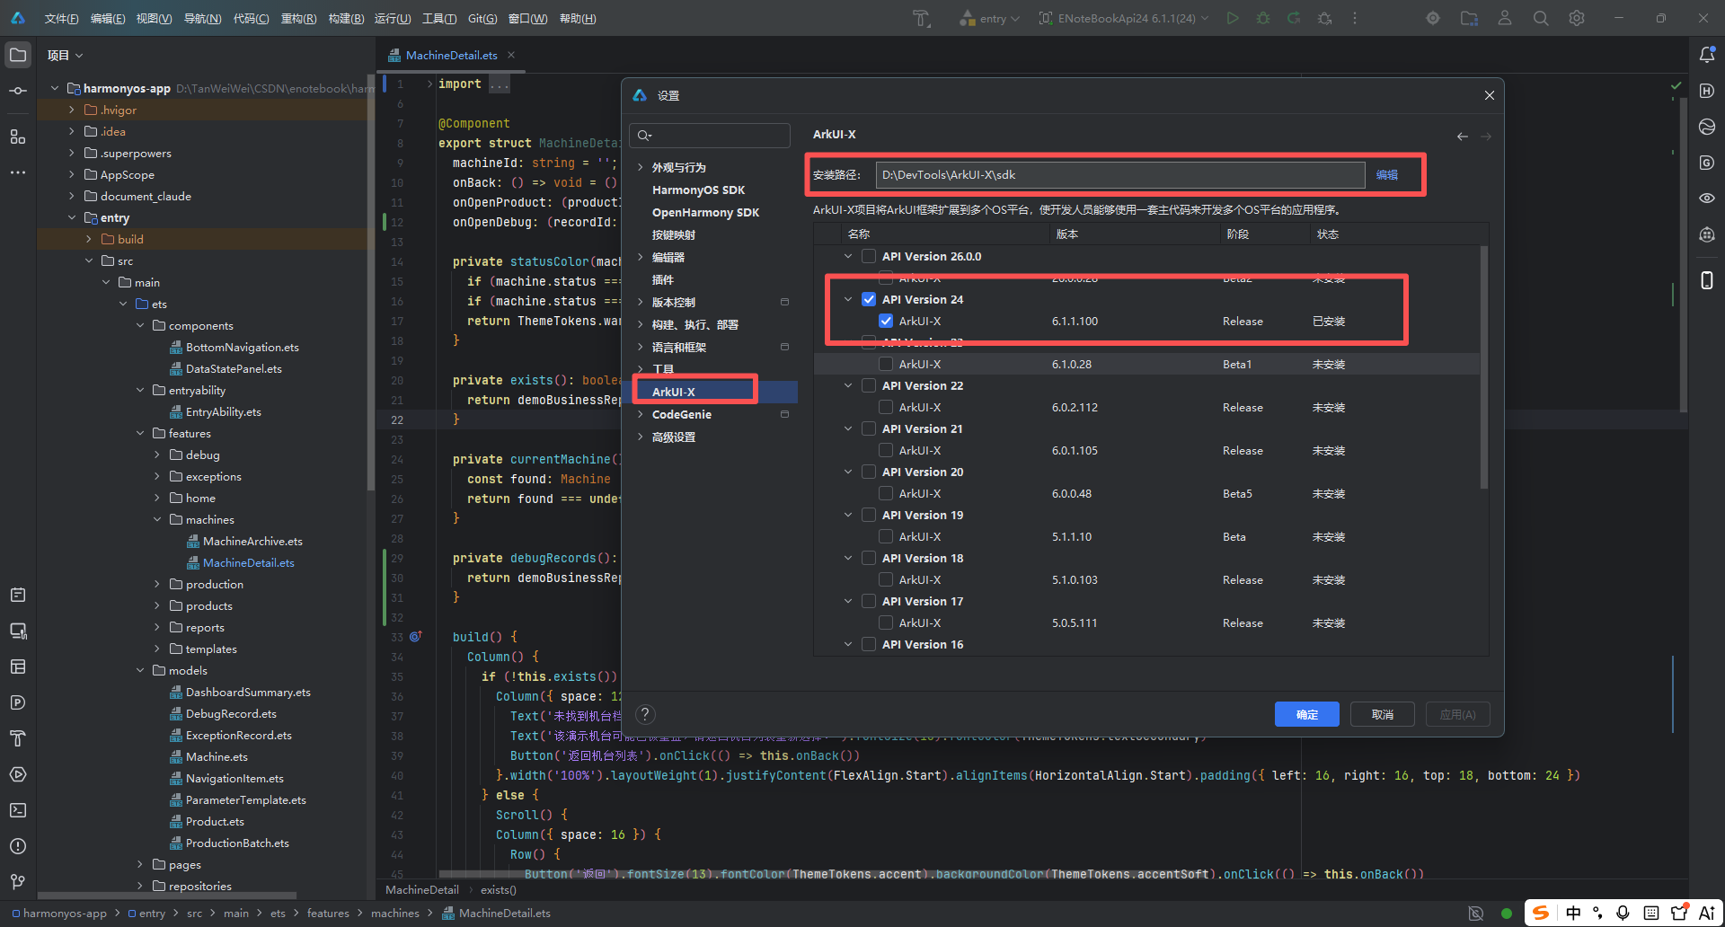Select OpenHarmony SDK in settings list
This screenshot has height=927, width=1725.
click(x=705, y=212)
